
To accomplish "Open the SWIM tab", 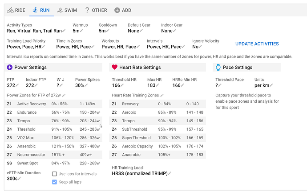I will tap(67, 10).
